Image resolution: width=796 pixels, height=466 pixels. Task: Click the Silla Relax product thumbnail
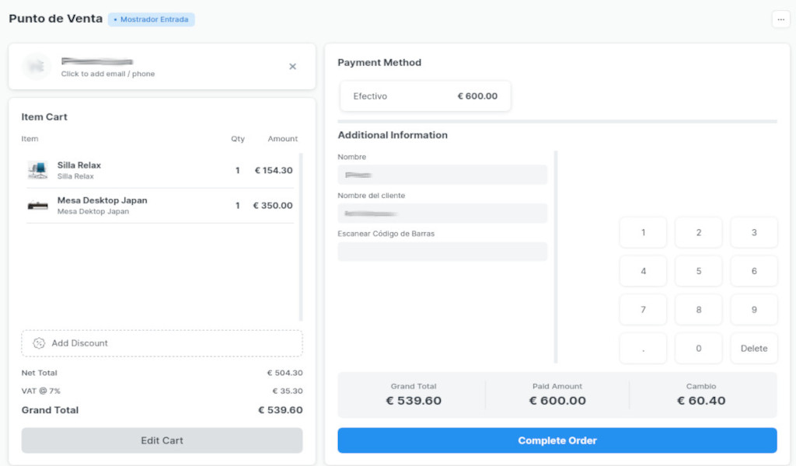coord(37,170)
